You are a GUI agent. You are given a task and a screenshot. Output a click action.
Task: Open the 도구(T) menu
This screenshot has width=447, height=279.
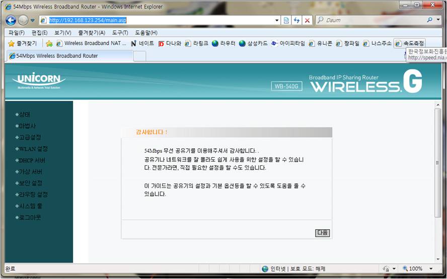pos(120,33)
